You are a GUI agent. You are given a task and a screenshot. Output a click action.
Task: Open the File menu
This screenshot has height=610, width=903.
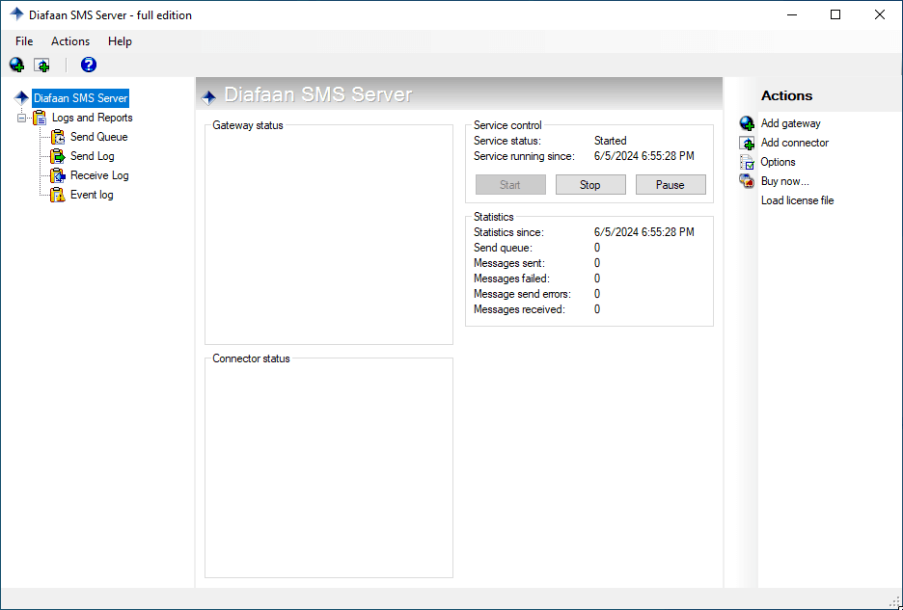23,41
